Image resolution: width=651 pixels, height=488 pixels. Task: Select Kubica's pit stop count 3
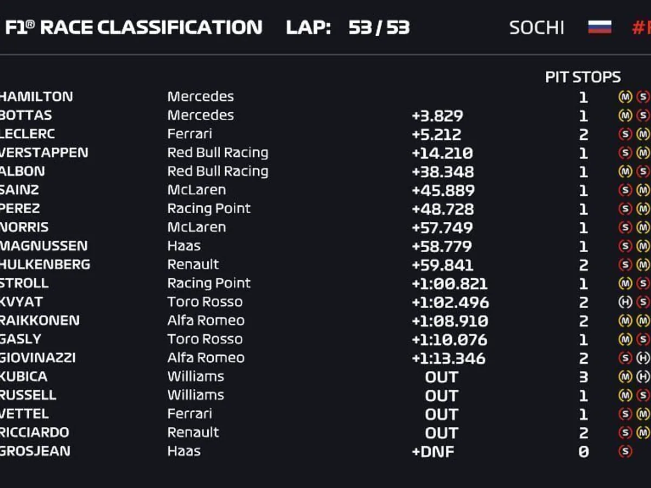[x=583, y=377]
